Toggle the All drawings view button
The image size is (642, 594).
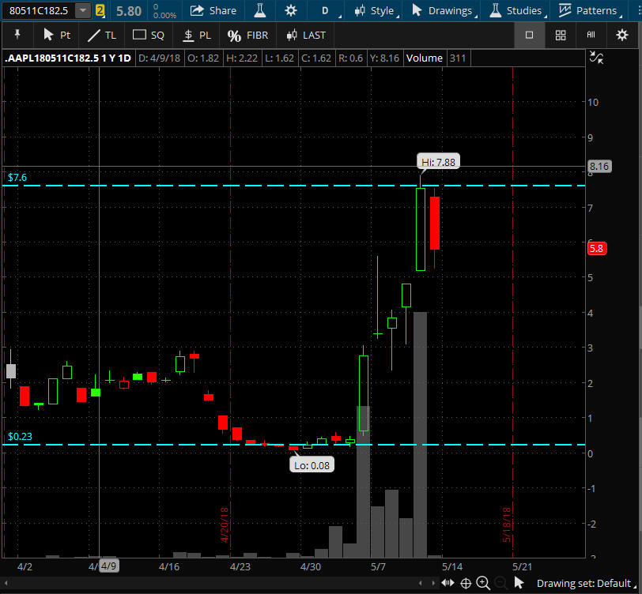[591, 35]
